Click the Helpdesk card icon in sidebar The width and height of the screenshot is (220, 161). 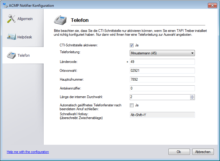point(11,37)
